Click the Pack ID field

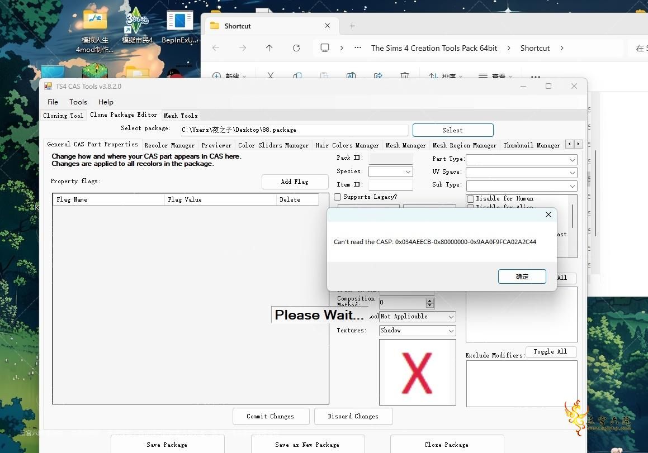[x=391, y=158]
